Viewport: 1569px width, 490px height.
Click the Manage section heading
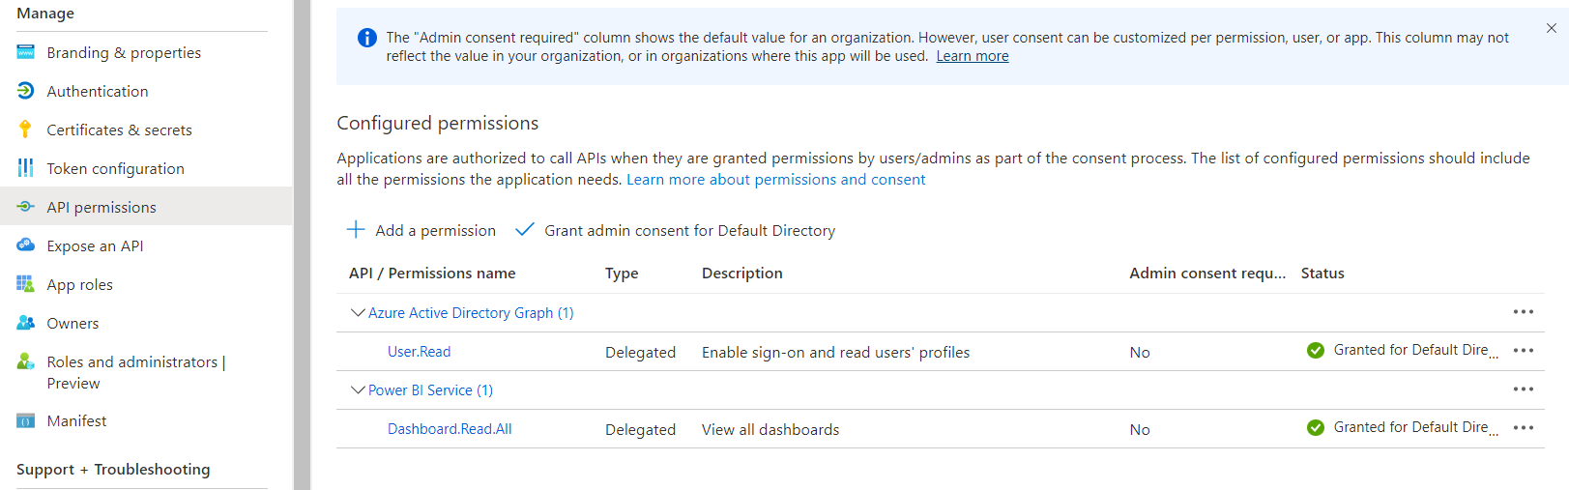coord(45,13)
